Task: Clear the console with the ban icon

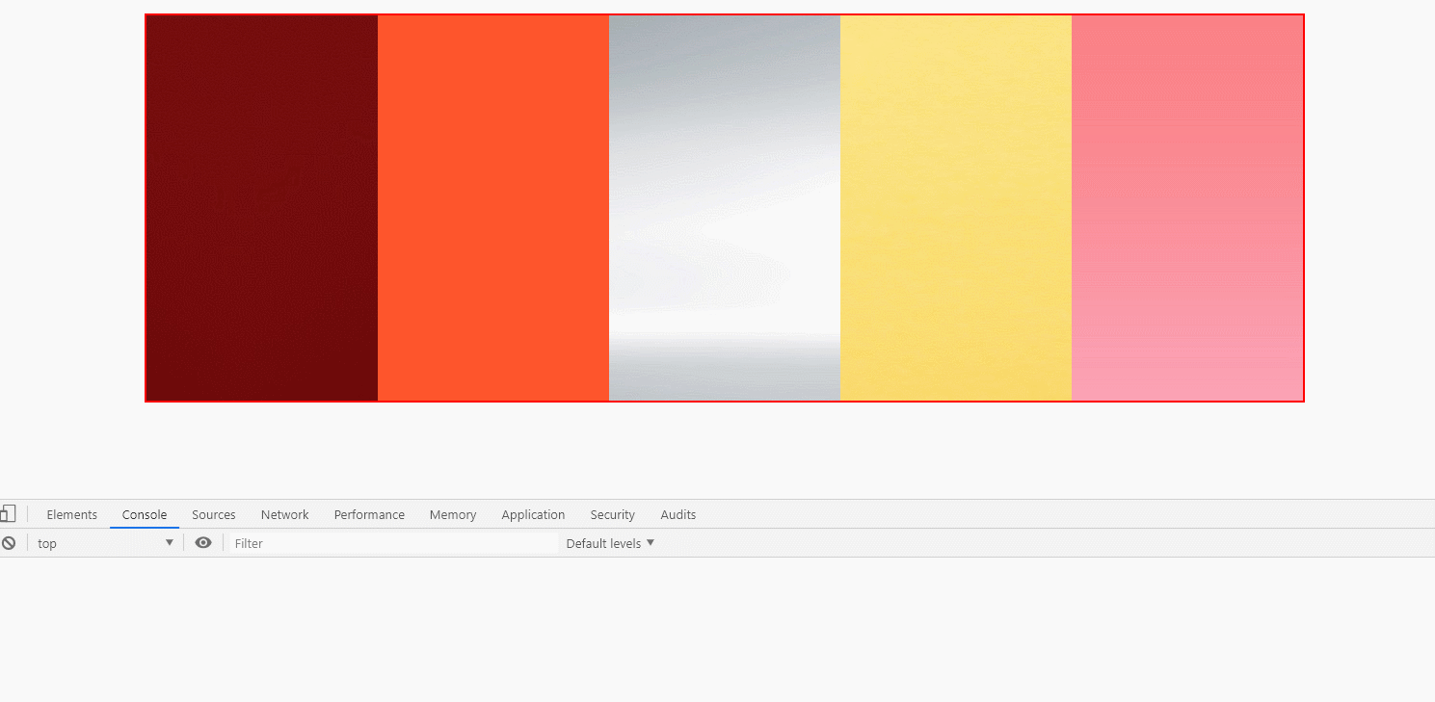Action: point(9,543)
